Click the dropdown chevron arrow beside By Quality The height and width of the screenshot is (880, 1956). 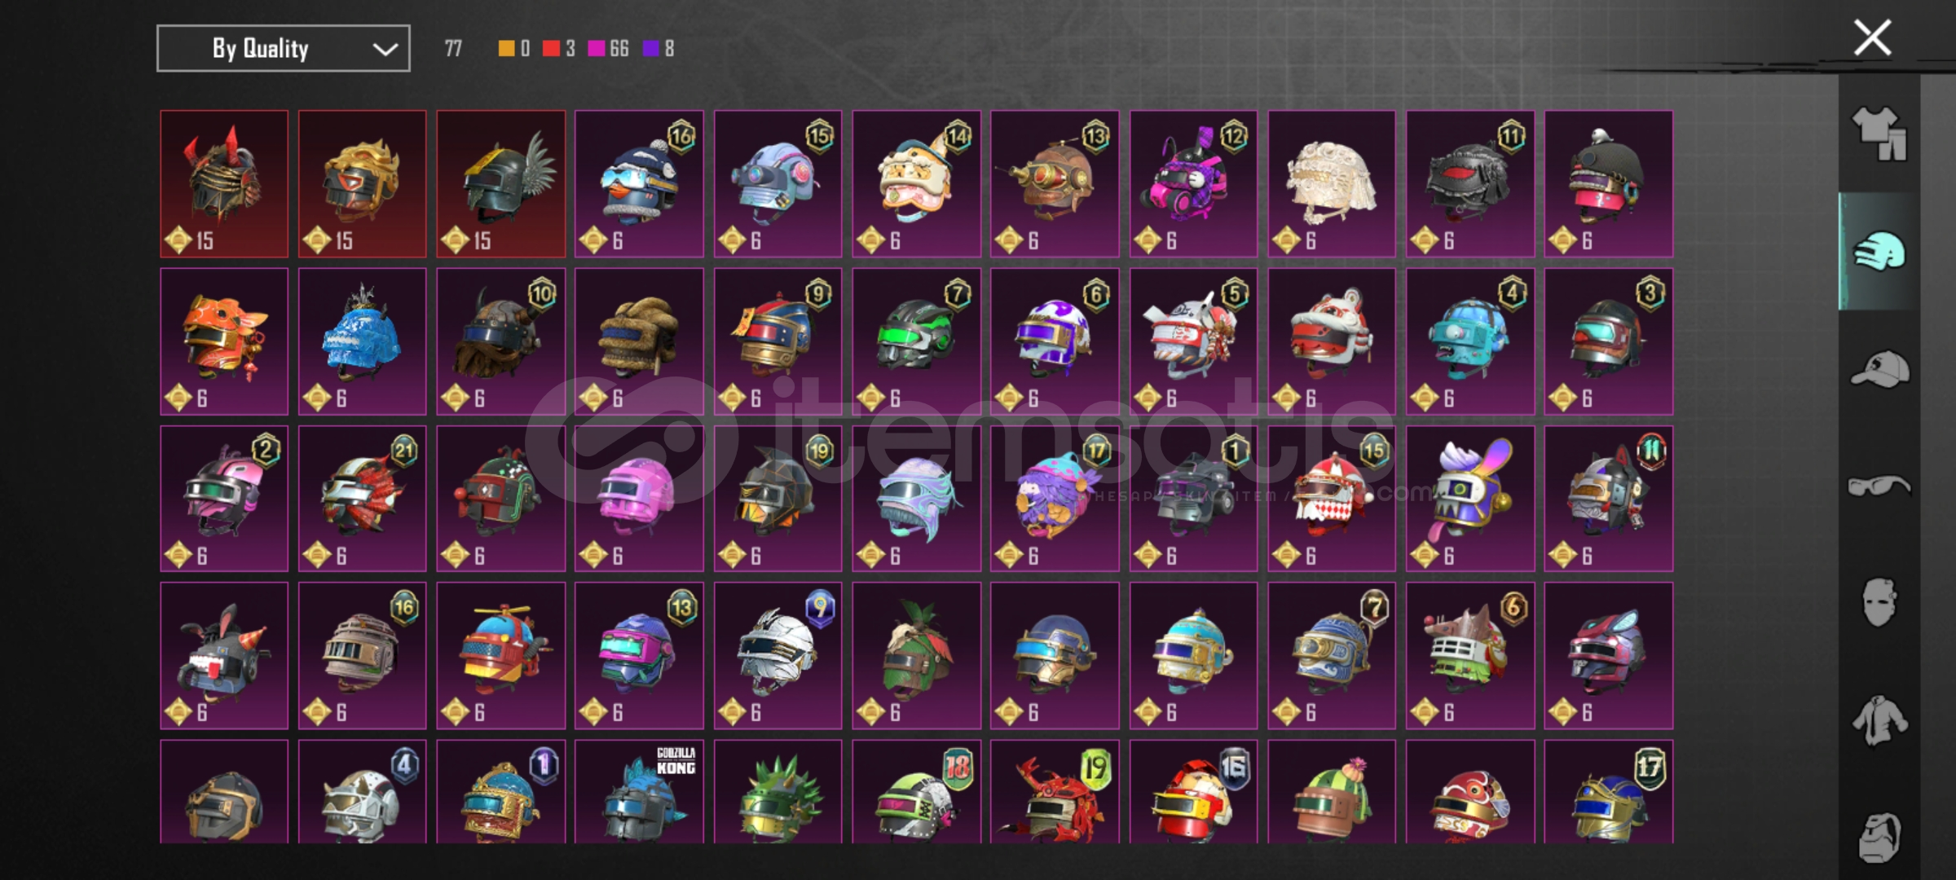[x=385, y=50]
